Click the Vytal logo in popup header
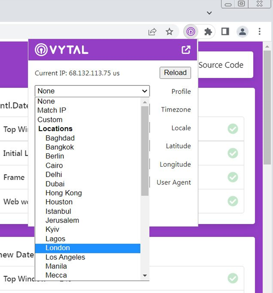 (x=62, y=50)
